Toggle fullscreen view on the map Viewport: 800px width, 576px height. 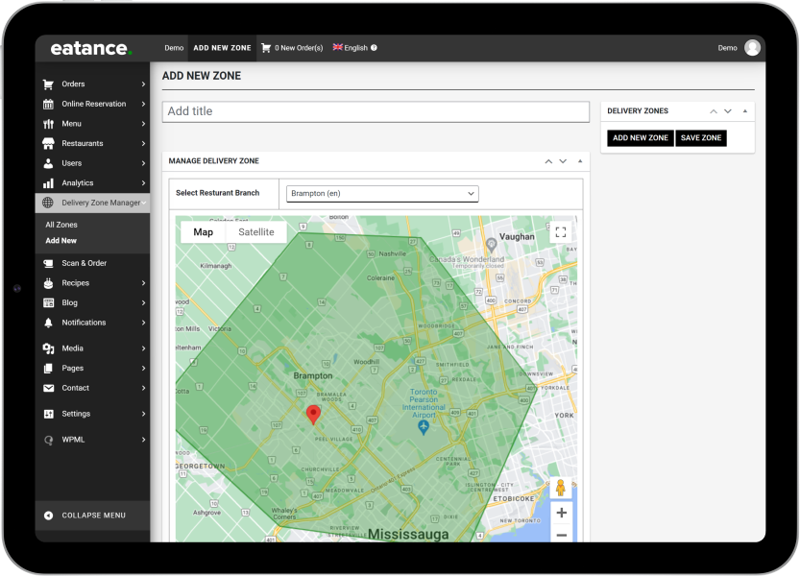pos(561,232)
